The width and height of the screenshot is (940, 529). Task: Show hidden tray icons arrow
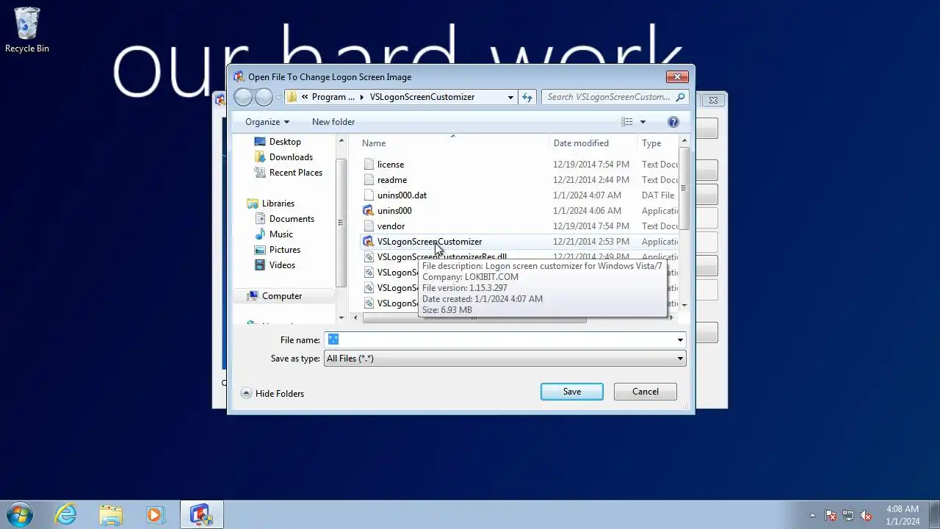point(812,516)
